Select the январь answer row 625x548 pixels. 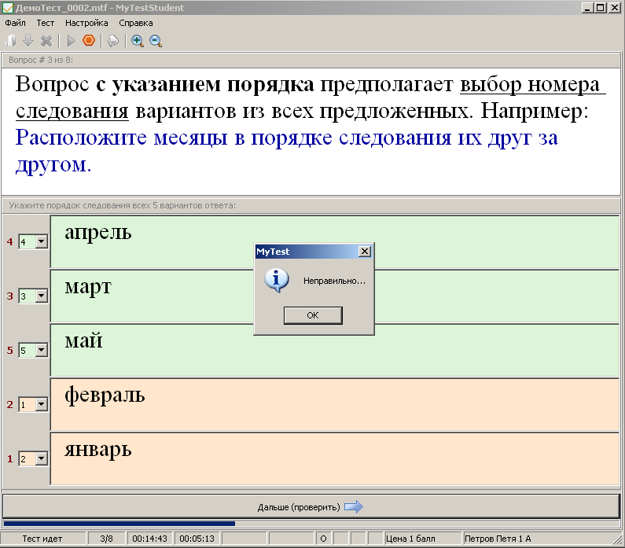tap(335, 458)
